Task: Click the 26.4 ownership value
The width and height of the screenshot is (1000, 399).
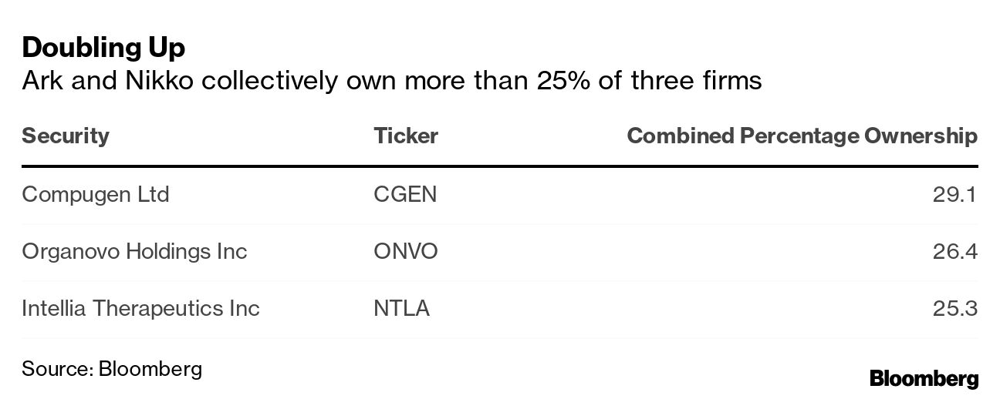Action: tap(954, 251)
